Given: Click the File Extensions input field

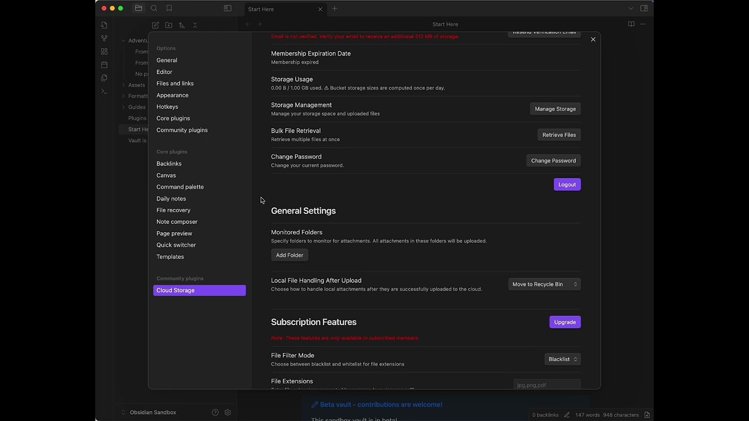Looking at the screenshot, I should click(x=547, y=385).
